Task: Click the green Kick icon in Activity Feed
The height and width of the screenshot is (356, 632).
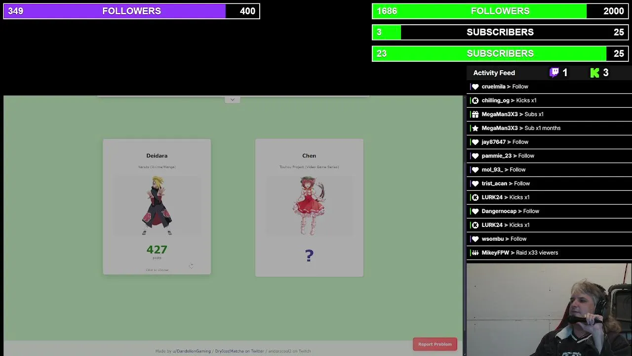Action: pyautogui.click(x=595, y=73)
